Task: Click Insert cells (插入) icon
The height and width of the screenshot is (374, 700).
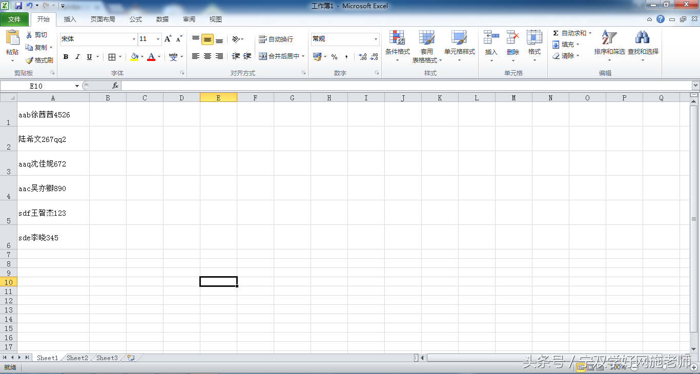Action: (491, 37)
